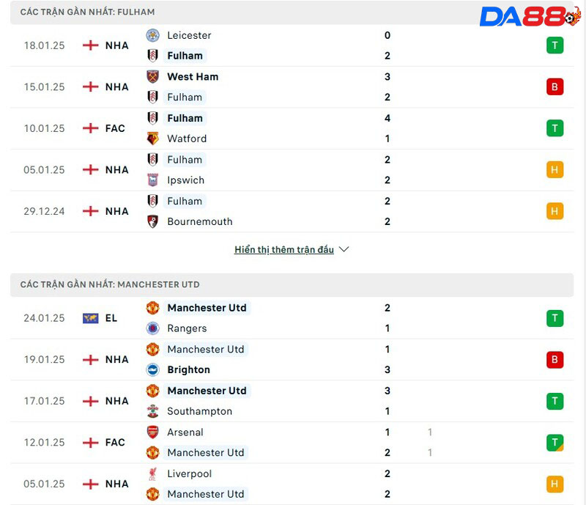The height and width of the screenshot is (505, 586).
Task: Click the Europa League flag next to EL
Action: [x=89, y=318]
